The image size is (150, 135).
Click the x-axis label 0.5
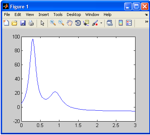click(40, 125)
